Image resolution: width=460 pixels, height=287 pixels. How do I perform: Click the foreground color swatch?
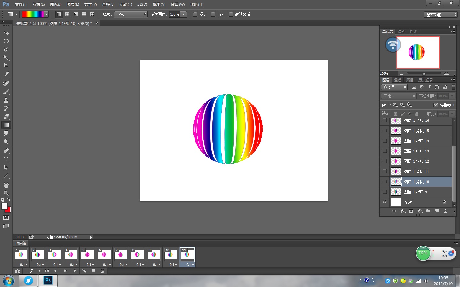click(x=4, y=206)
